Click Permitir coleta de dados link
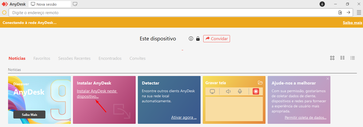This screenshot has width=363, height=127. click(306, 117)
